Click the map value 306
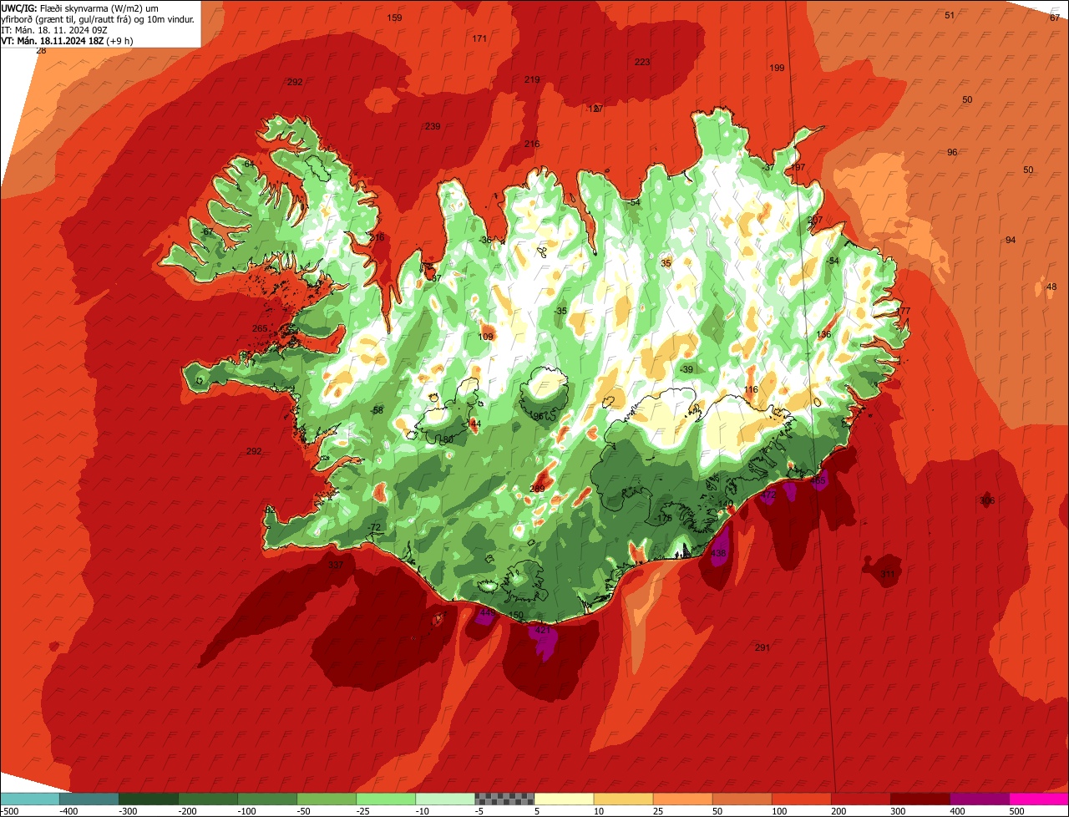This screenshot has width=1069, height=817. coord(987,500)
